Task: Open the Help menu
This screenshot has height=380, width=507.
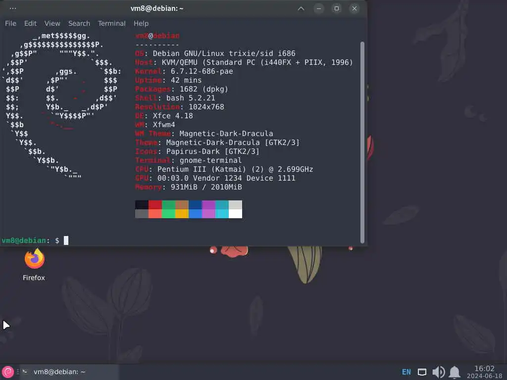Action: tap(141, 23)
